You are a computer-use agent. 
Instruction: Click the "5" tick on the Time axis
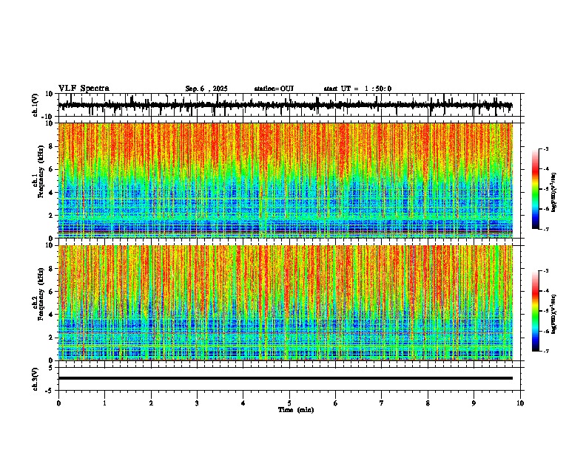289,403
